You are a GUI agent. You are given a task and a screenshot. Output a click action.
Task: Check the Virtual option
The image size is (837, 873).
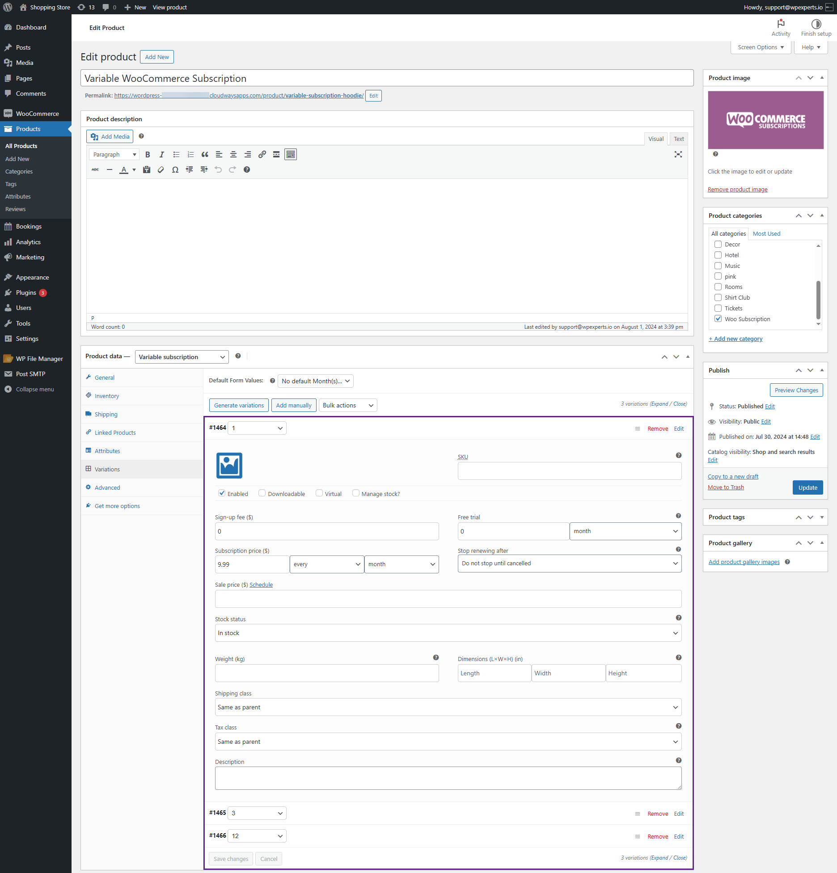coord(319,493)
